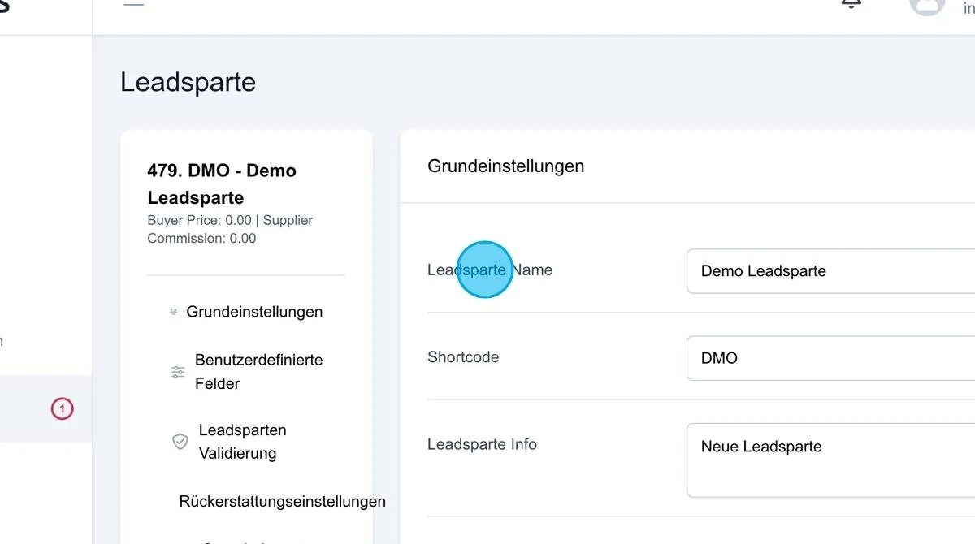The image size is (975, 544).
Task: Open Leadsparten Validierung section
Action: (243, 442)
